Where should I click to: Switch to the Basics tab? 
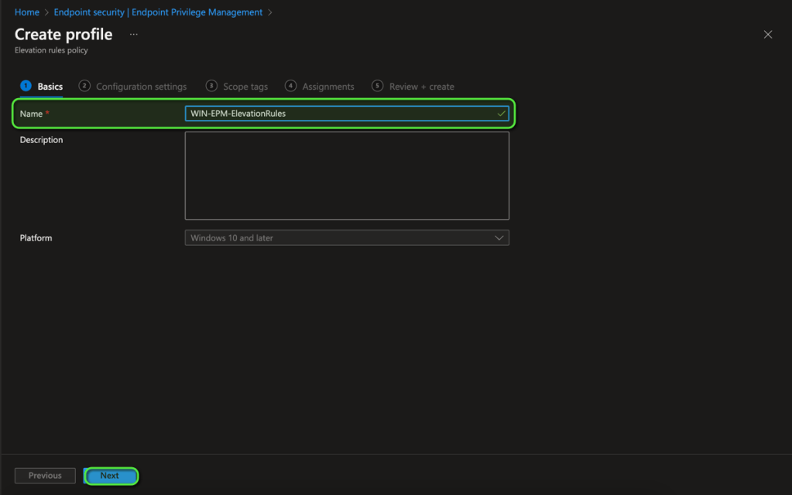click(50, 87)
